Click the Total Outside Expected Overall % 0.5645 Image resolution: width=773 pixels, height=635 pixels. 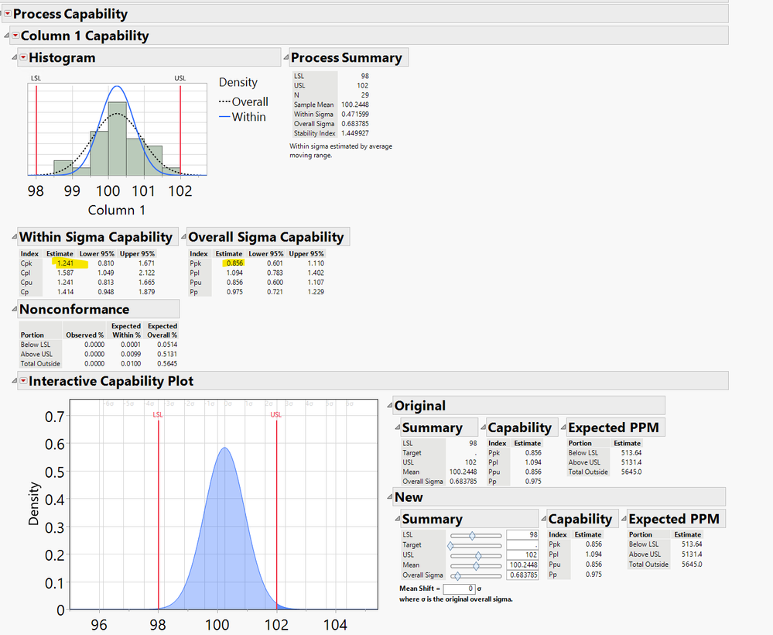[167, 364]
